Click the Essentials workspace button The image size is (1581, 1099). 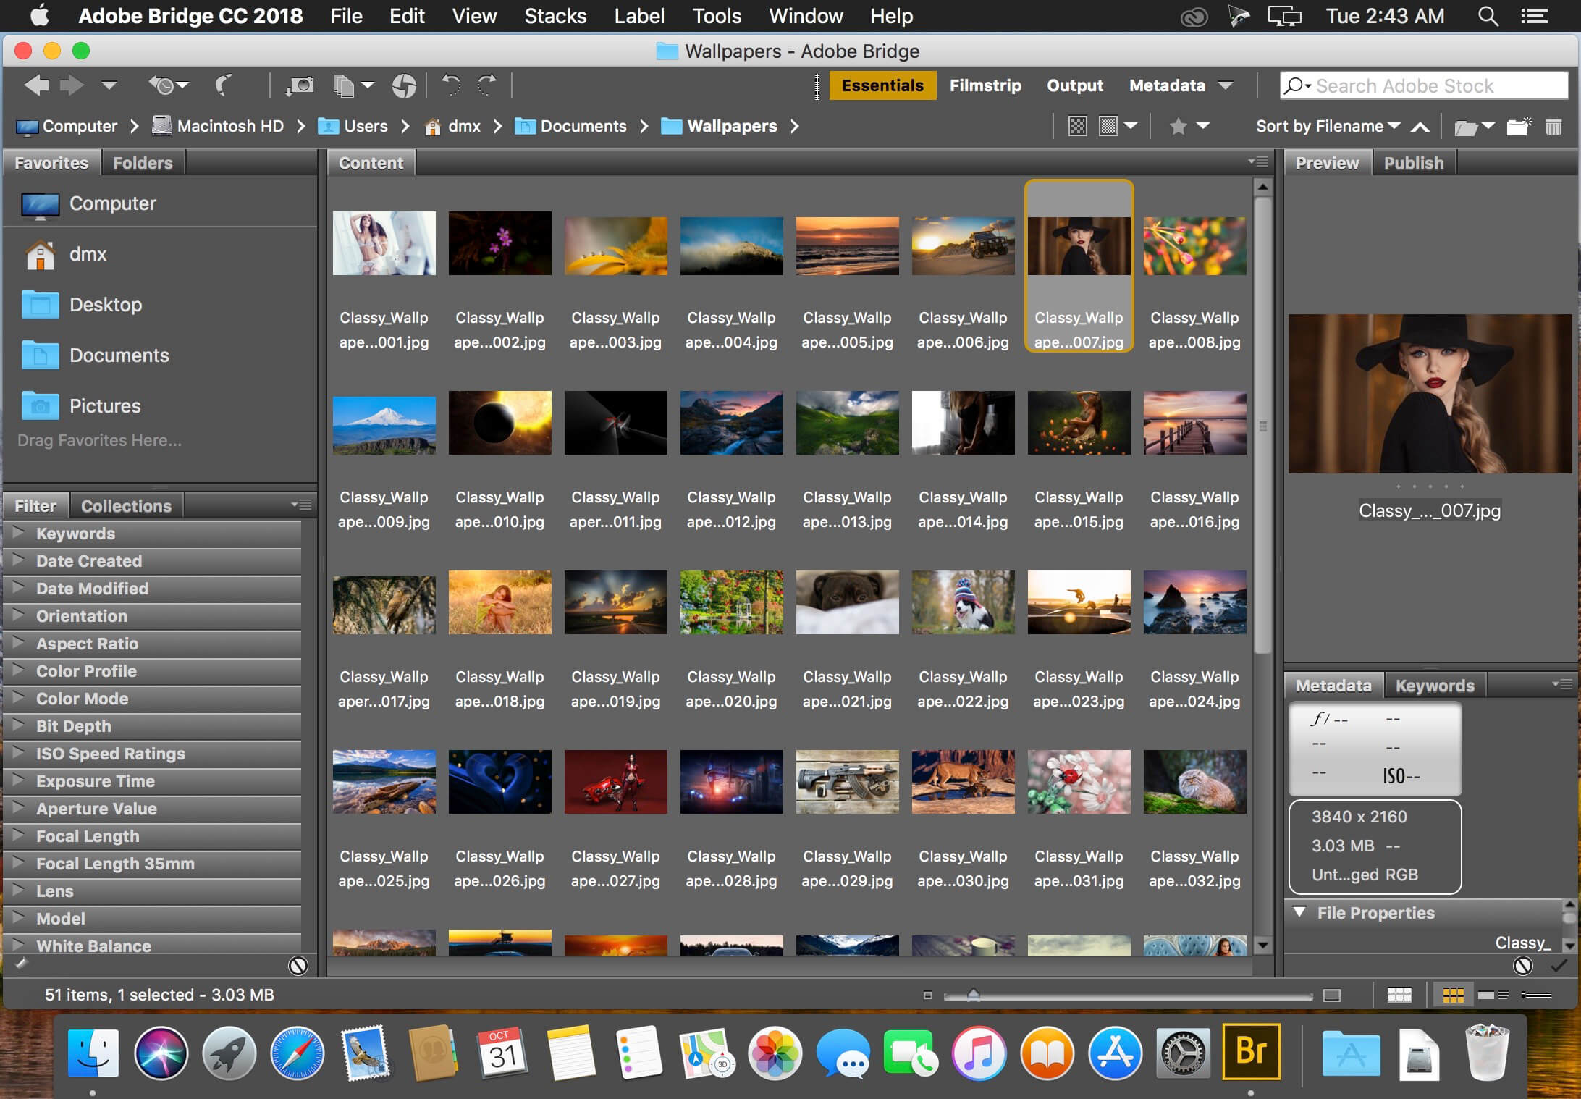(882, 85)
